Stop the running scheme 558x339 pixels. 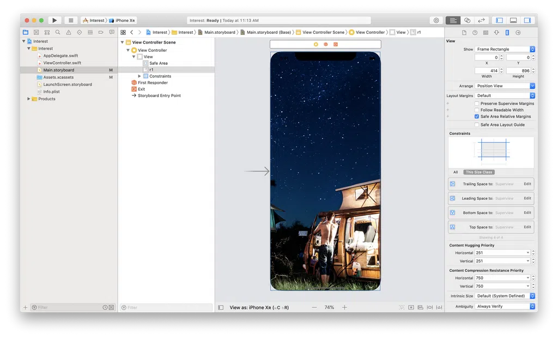[71, 20]
